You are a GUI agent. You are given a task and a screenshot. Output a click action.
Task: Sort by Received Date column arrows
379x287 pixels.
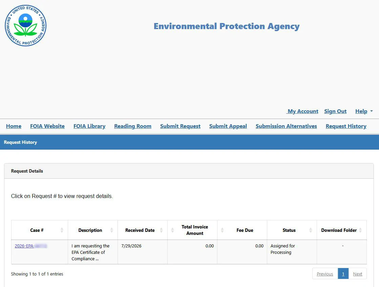pyautogui.click(x=162, y=230)
